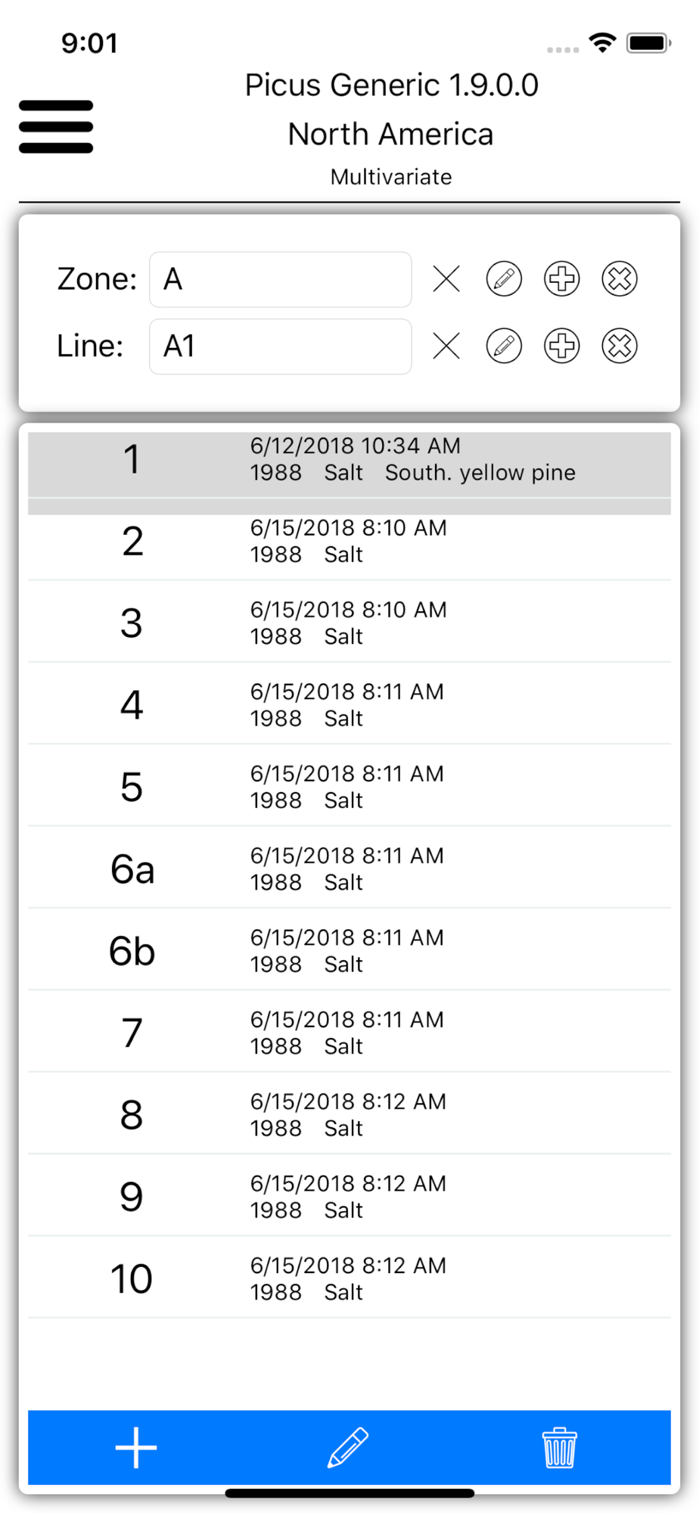Open the Zone selector showing A
699x1513 pixels.
281,279
